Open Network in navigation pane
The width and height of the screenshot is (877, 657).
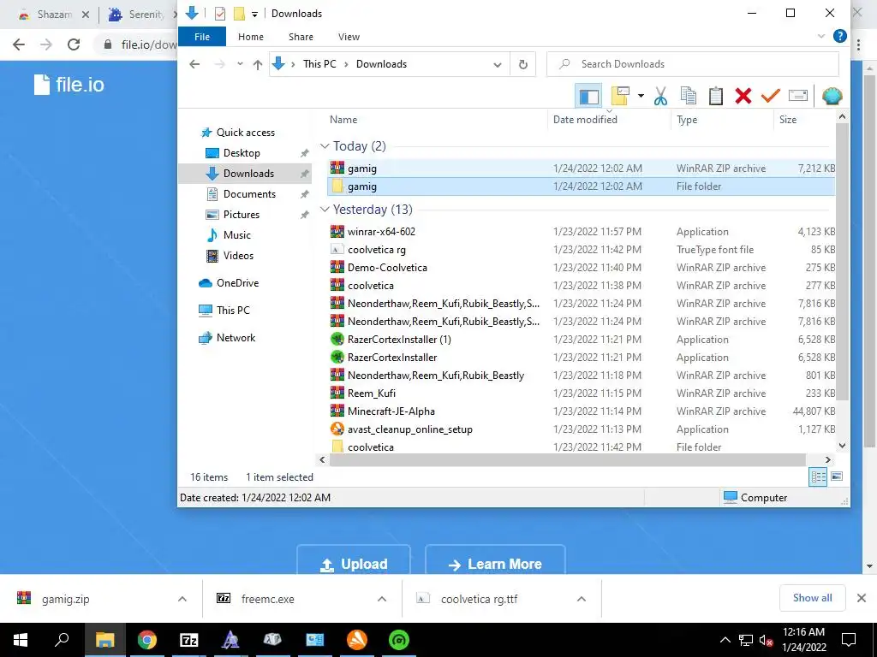pos(236,337)
